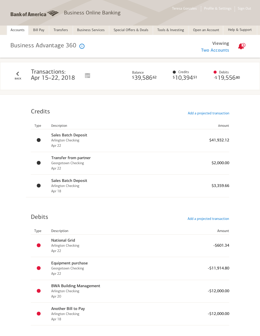Add a projected transaction under Debits
Screen dimensions: 260x336
click(208, 219)
